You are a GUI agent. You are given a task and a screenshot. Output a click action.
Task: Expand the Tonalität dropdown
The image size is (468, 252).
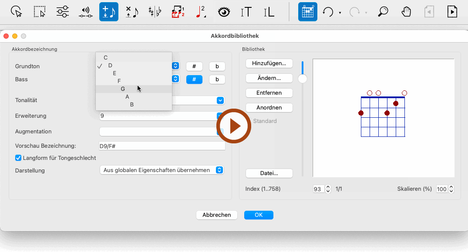tap(220, 100)
